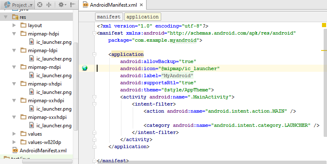327x164 pixels.
Task: Expand the values-w820dp folder
Action: (14, 142)
